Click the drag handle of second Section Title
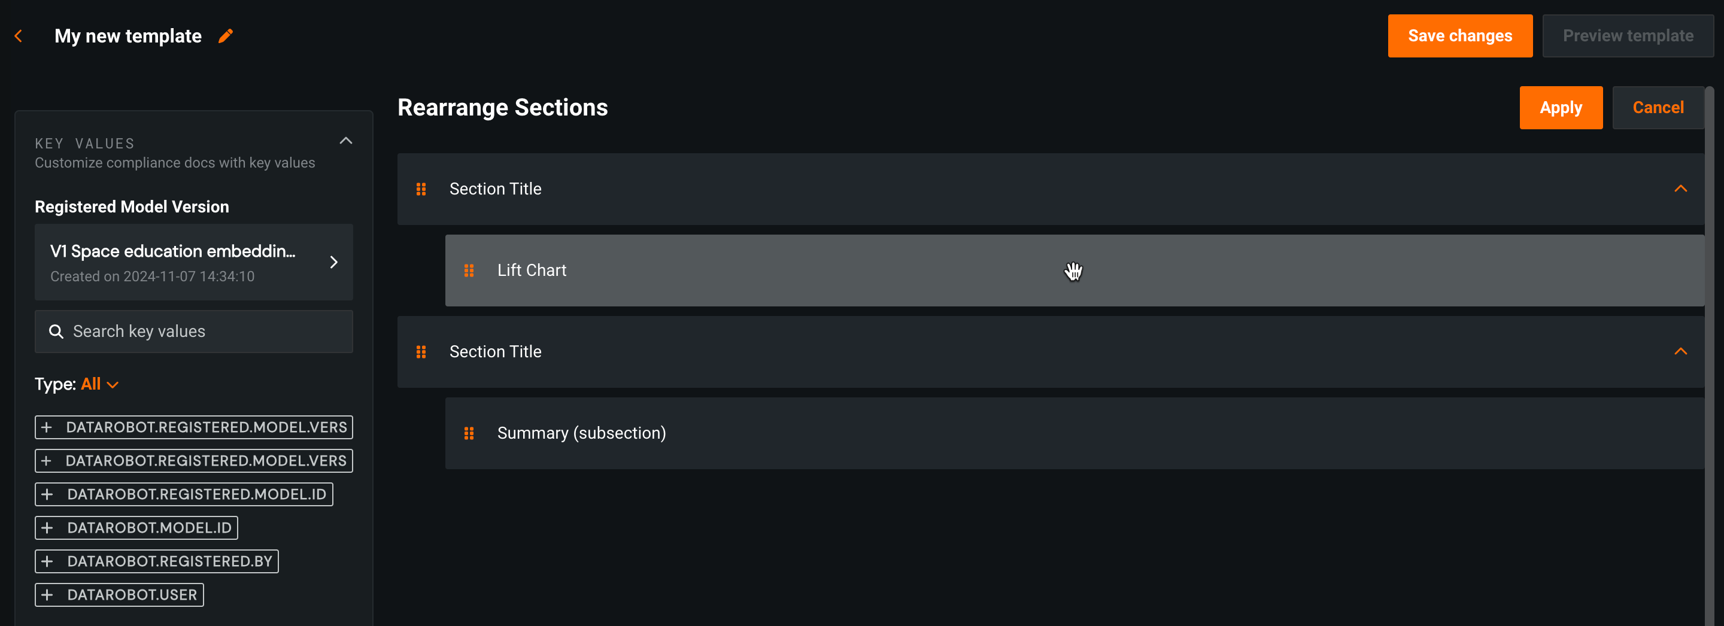 (421, 352)
